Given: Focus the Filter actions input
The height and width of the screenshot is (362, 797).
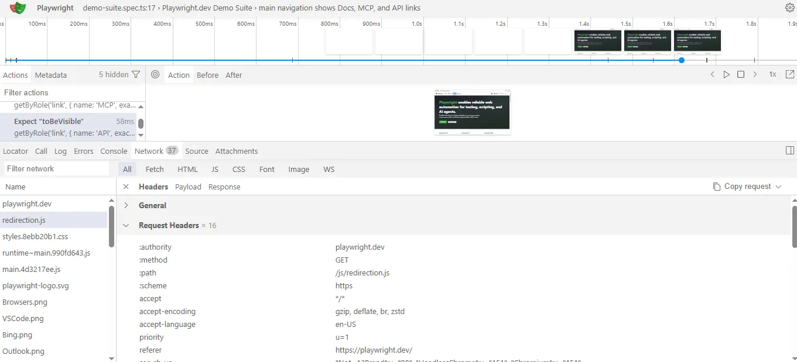Looking at the screenshot, I should 72,92.
